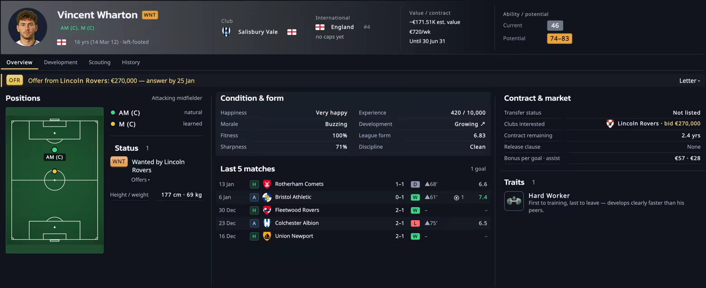This screenshot has height=288, width=706.
Task: Click the Salisbury Vale club crest icon
Action: 226,32
